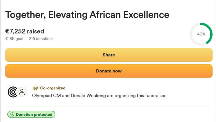The width and height of the screenshot is (216, 122).
Task: Click the Co-organized label text
Action: click(53, 88)
